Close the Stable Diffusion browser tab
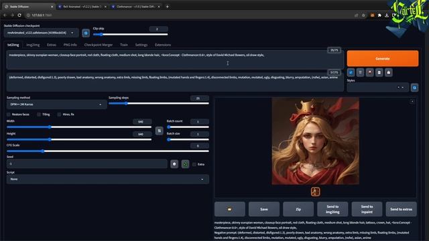The width and height of the screenshot is (429, 241). click(x=52, y=7)
